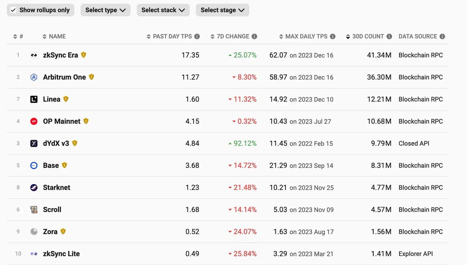The image size is (467, 265).
Task: Sort table by 30D Count column
Action: pos(368,37)
